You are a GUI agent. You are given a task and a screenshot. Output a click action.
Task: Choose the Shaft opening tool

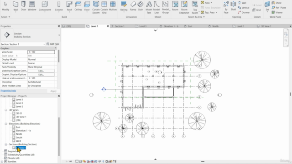tap(233, 6)
